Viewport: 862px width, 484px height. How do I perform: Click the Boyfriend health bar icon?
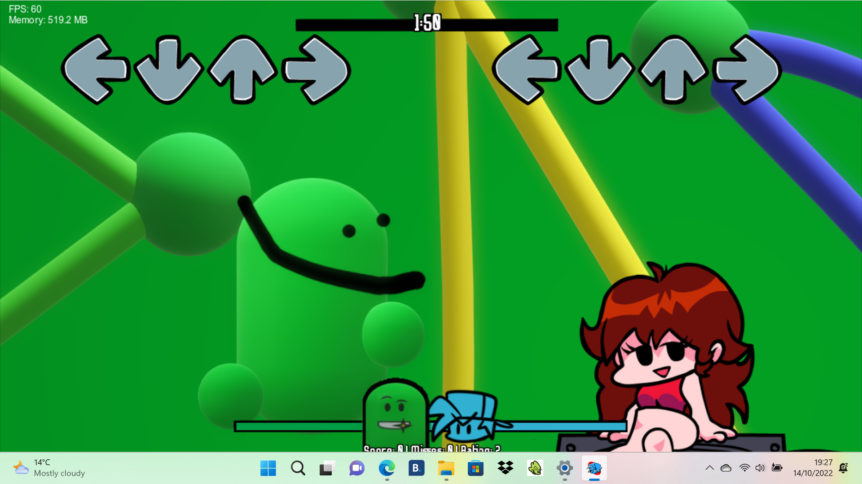pos(465,417)
